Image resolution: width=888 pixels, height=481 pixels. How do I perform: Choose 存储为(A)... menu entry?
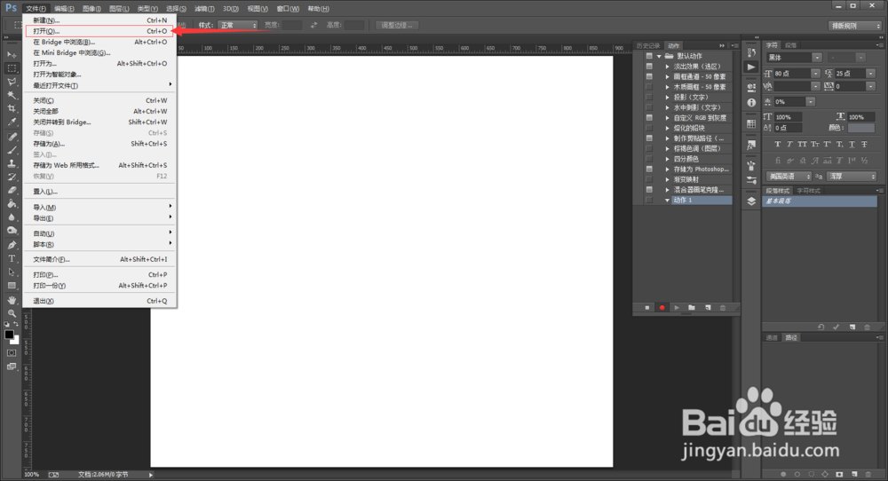pos(99,144)
